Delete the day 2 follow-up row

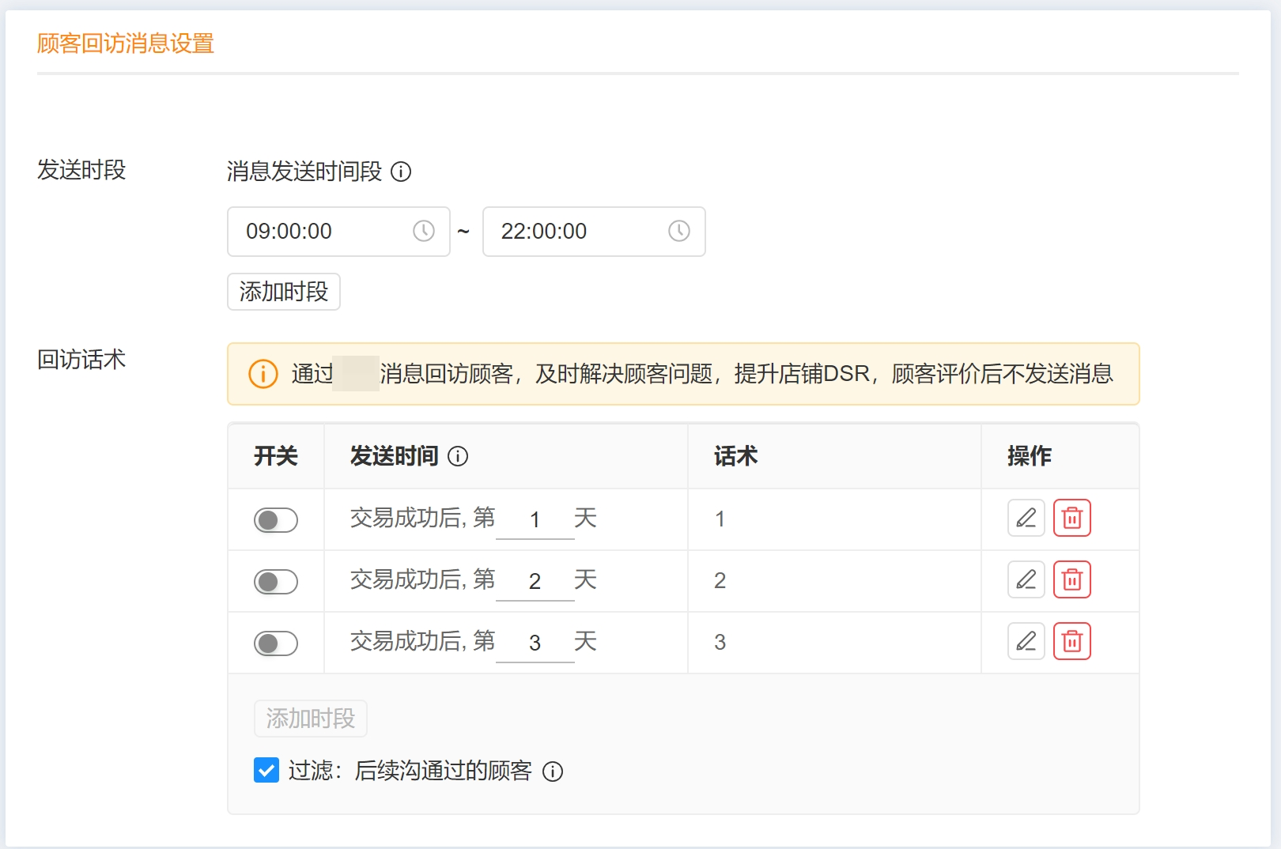pyautogui.click(x=1072, y=579)
